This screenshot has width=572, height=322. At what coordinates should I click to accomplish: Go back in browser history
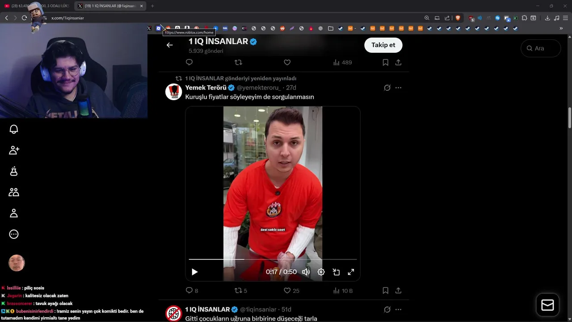click(6, 18)
